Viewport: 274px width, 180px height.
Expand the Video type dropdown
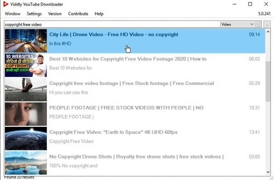coord(237,24)
